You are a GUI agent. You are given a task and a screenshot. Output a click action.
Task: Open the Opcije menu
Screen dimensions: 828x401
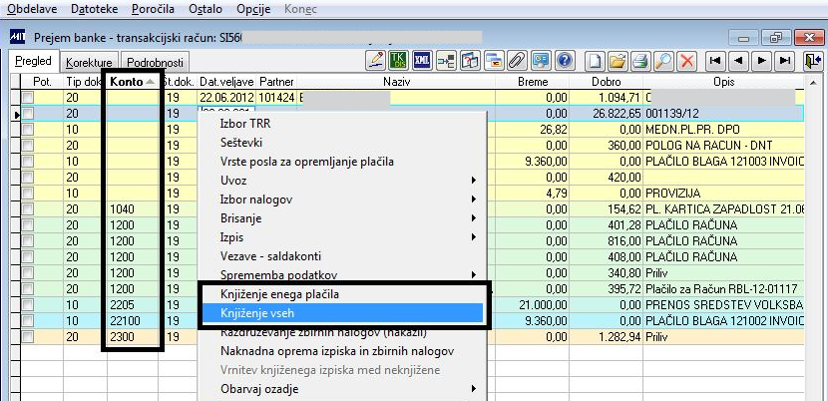click(253, 9)
